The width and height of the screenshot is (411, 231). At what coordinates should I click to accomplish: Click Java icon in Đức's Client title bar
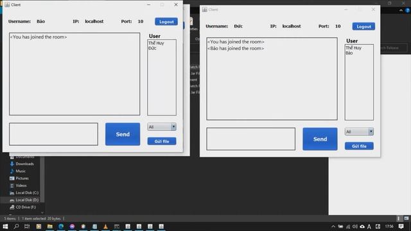click(205, 10)
